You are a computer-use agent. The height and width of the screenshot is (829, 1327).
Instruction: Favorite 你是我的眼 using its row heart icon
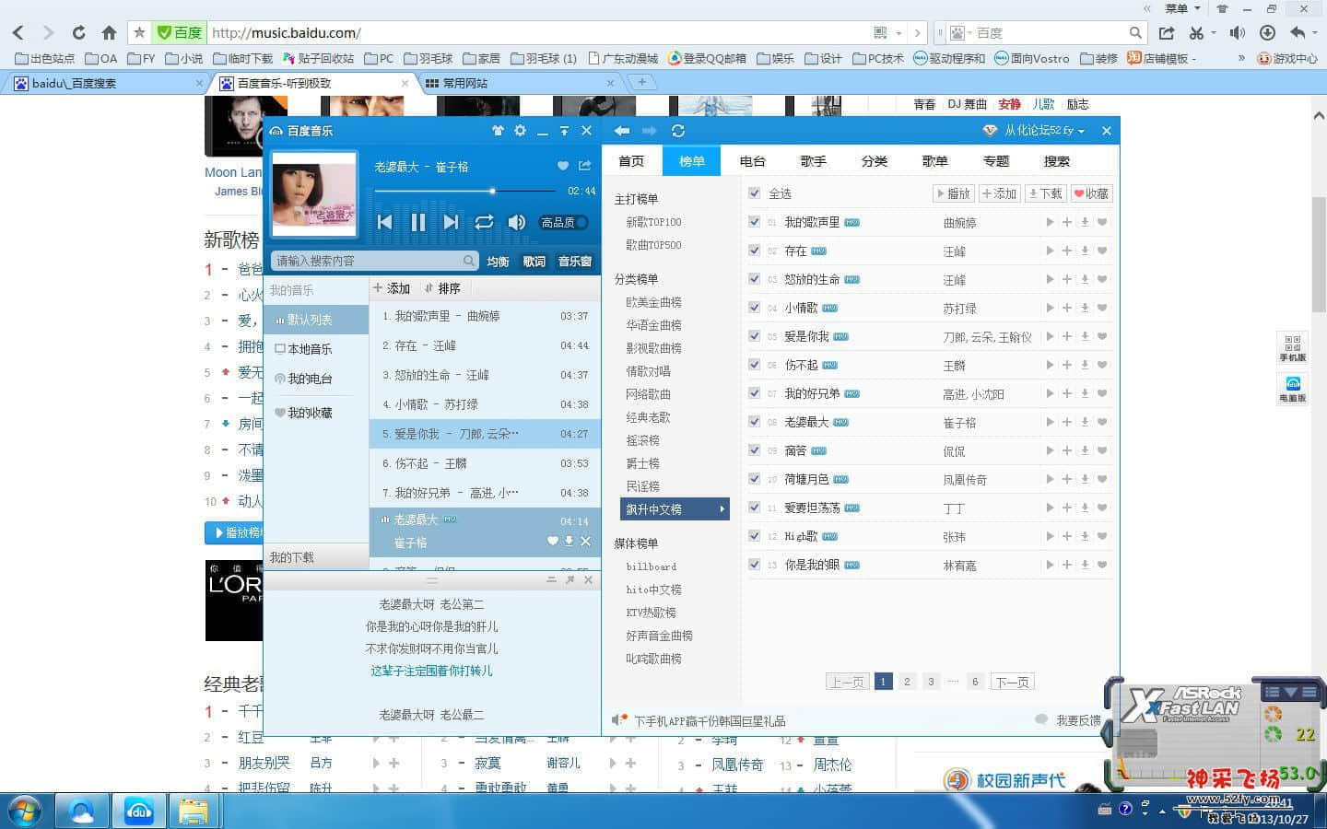pos(1102,565)
